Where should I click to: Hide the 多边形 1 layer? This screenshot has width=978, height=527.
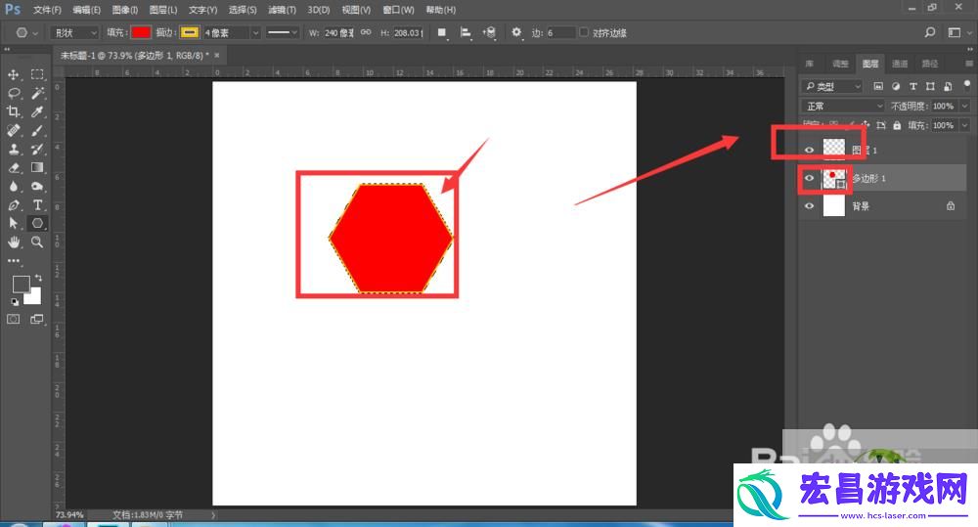coord(809,178)
